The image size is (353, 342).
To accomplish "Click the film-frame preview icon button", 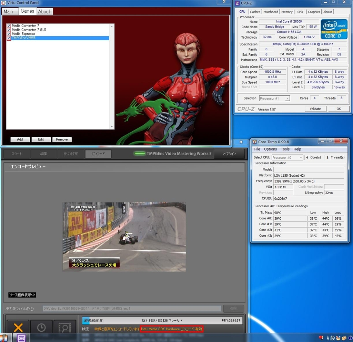I will (64, 327).
